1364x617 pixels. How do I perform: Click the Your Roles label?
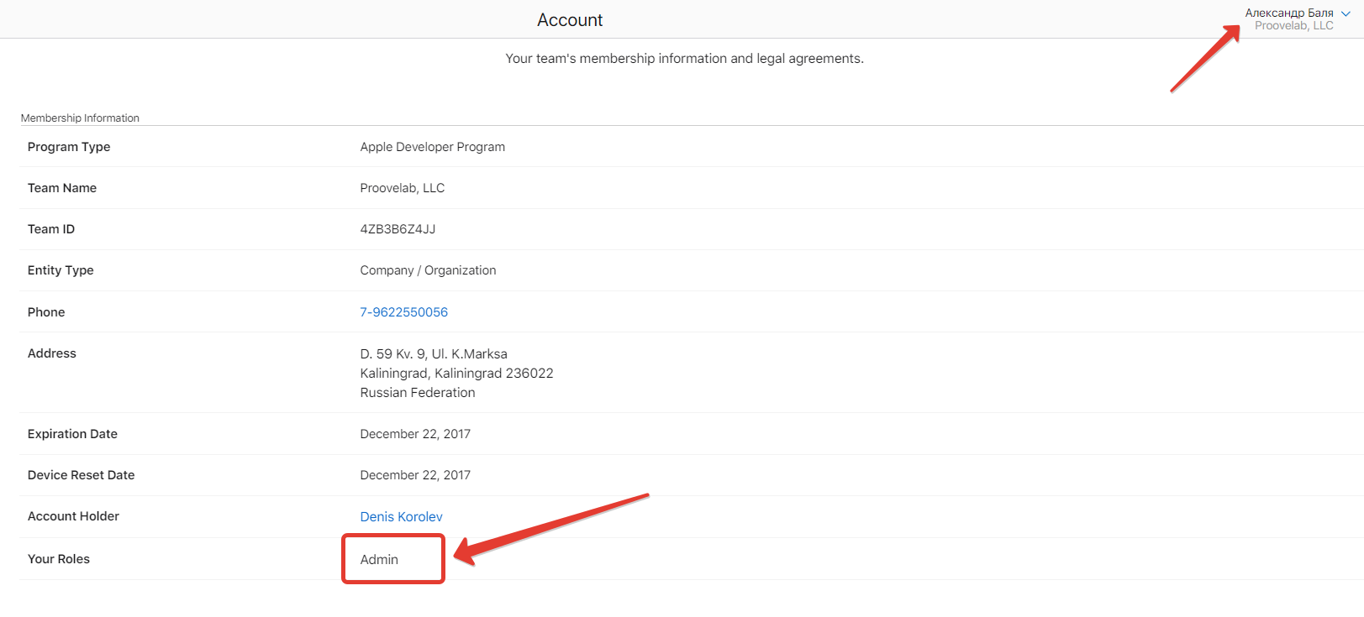(59, 559)
